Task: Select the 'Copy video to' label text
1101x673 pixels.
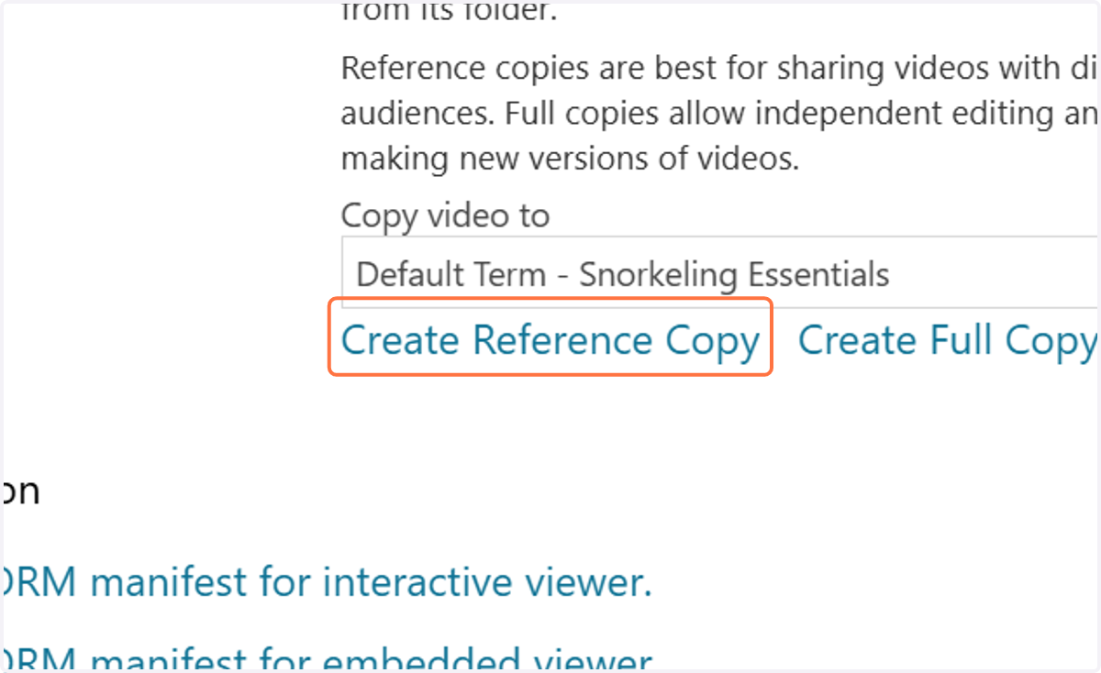Action: (x=445, y=216)
